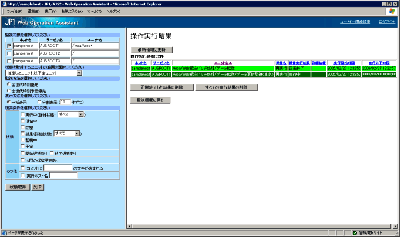
Task: Open the ファイル(F) menu
Action: pyautogui.click(x=15, y=11)
